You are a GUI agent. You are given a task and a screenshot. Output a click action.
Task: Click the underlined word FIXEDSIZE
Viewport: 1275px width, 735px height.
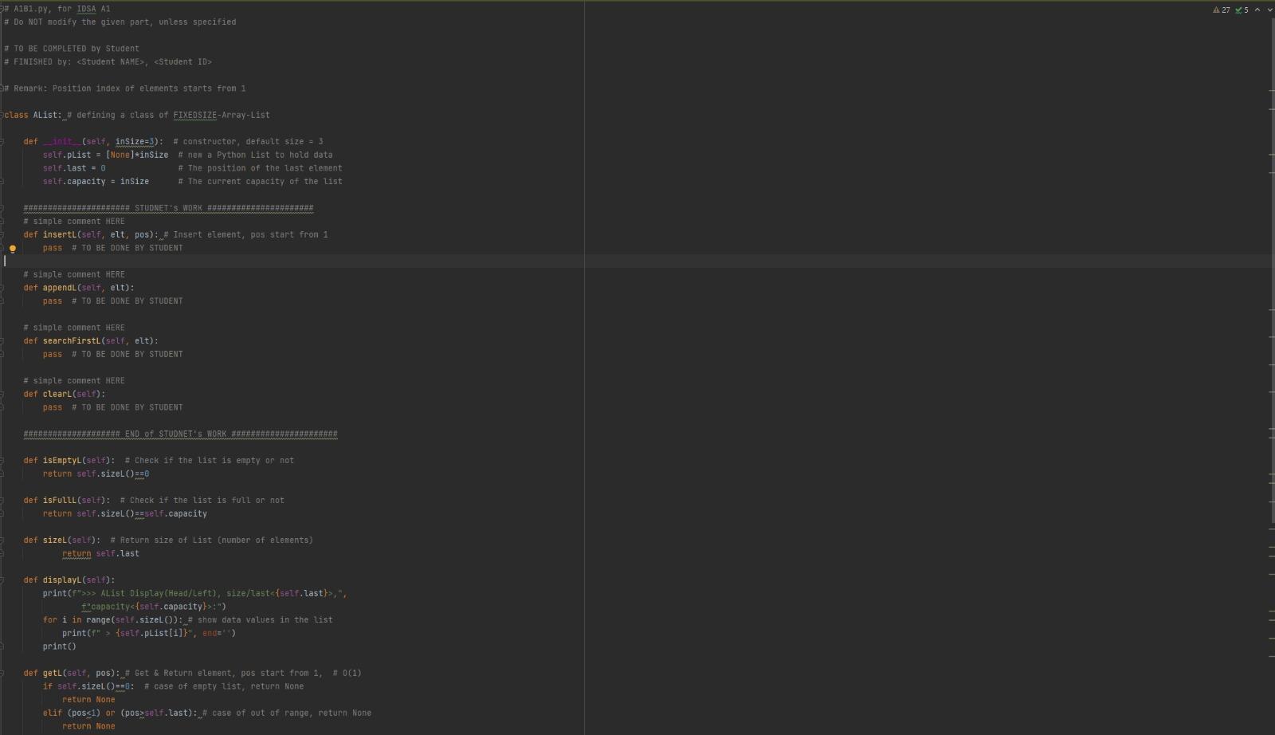click(194, 115)
